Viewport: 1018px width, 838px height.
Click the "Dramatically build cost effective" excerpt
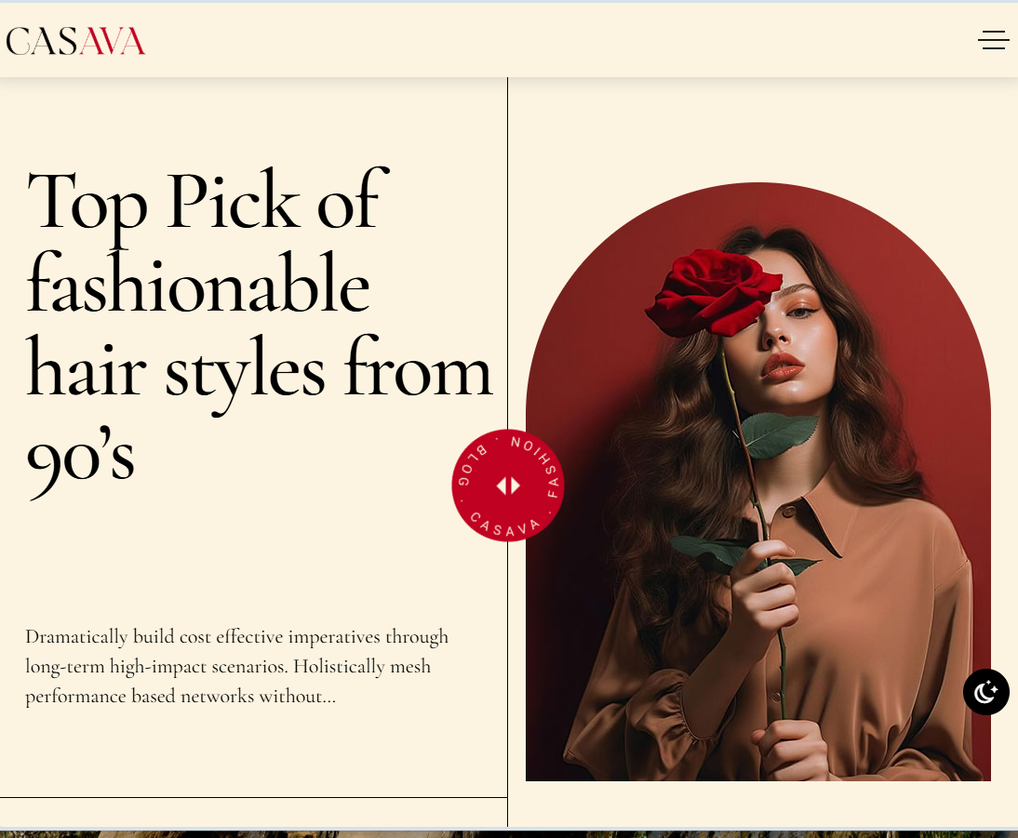click(x=237, y=666)
